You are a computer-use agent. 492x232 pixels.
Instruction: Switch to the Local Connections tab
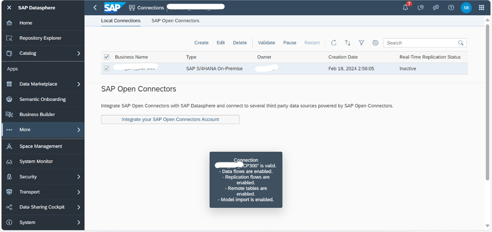pos(121,21)
